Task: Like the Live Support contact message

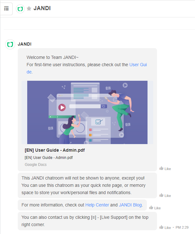Action: 165,227
